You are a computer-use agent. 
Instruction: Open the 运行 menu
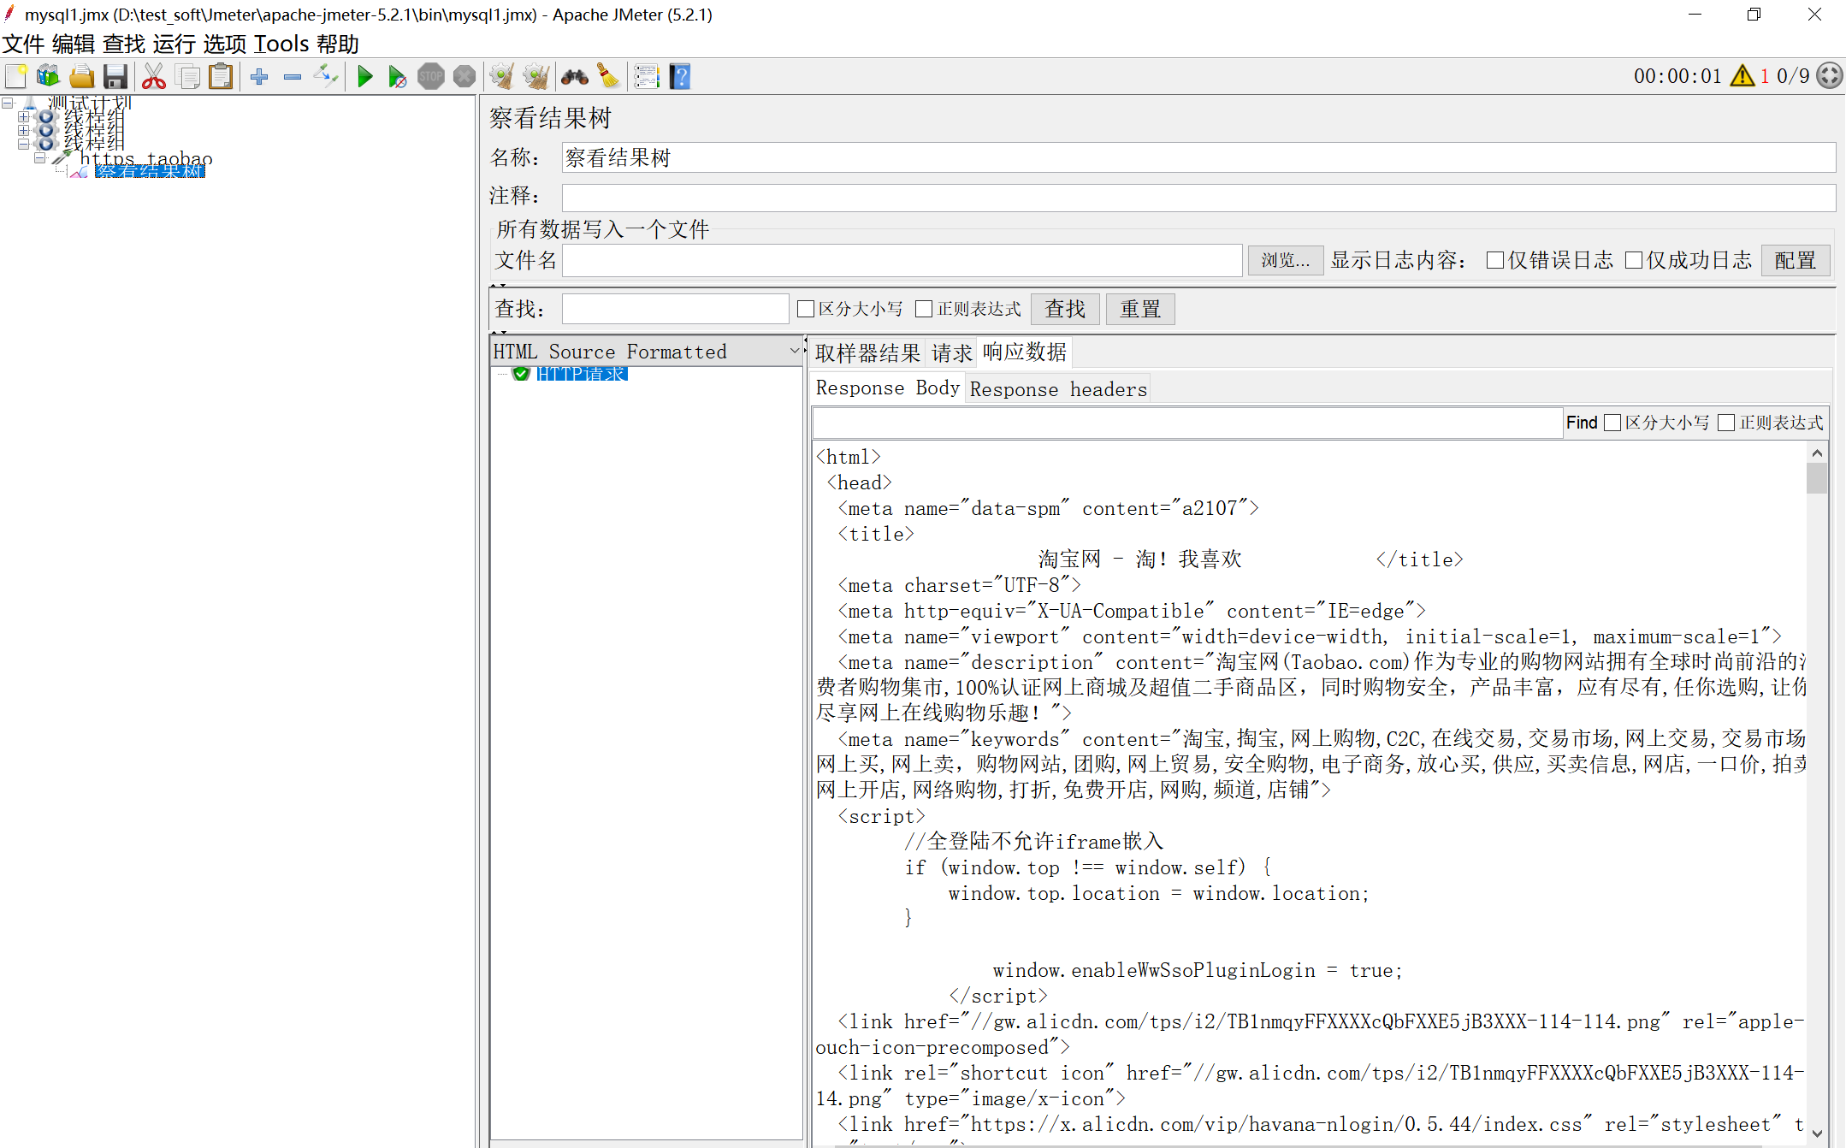tap(174, 44)
